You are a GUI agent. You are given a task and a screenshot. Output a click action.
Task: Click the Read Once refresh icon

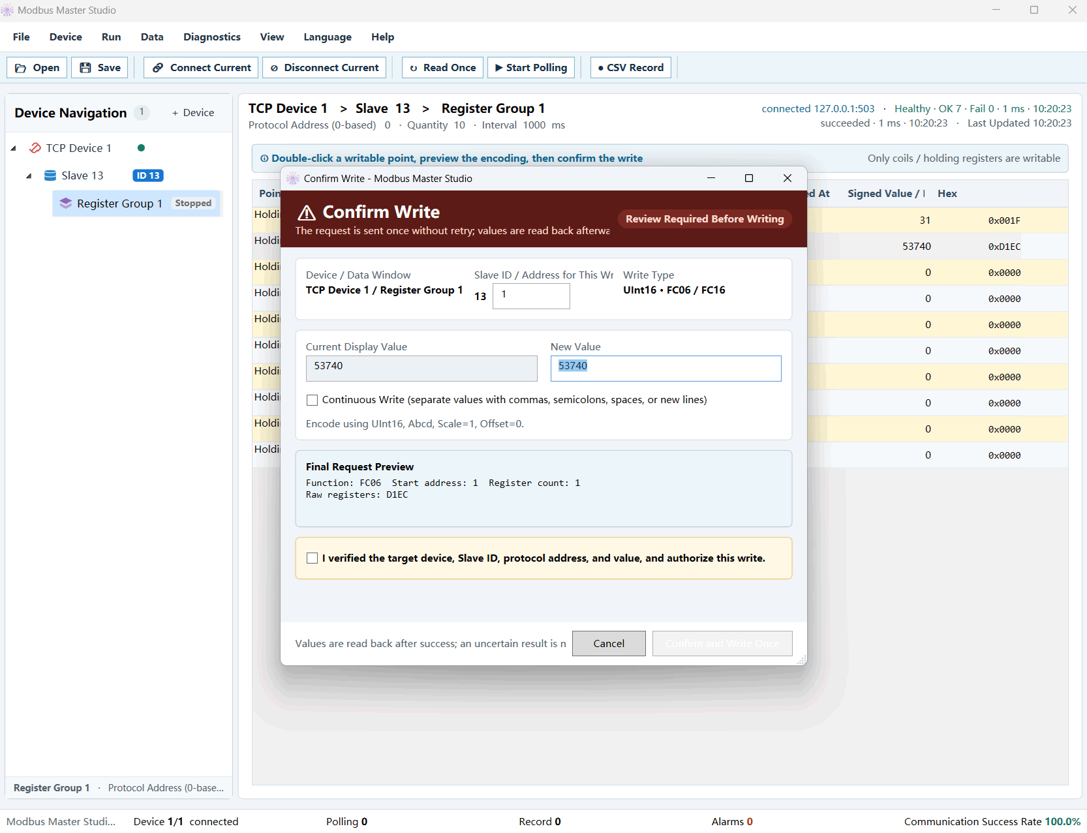414,68
